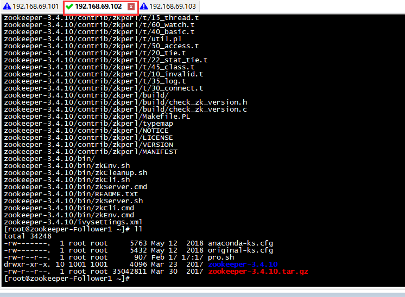
Task: Click the t/util.pl line
Action: coord(93,39)
